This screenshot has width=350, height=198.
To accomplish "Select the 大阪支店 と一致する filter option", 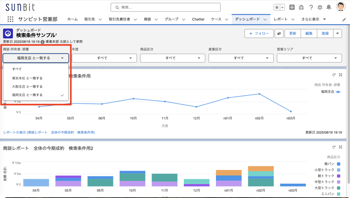I will tap(27, 87).
